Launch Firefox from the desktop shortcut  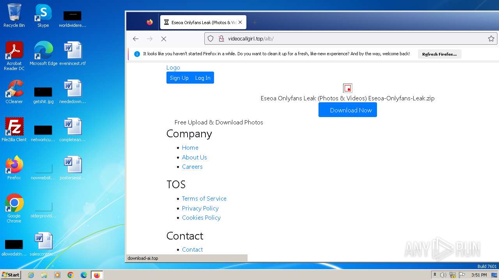(14, 168)
